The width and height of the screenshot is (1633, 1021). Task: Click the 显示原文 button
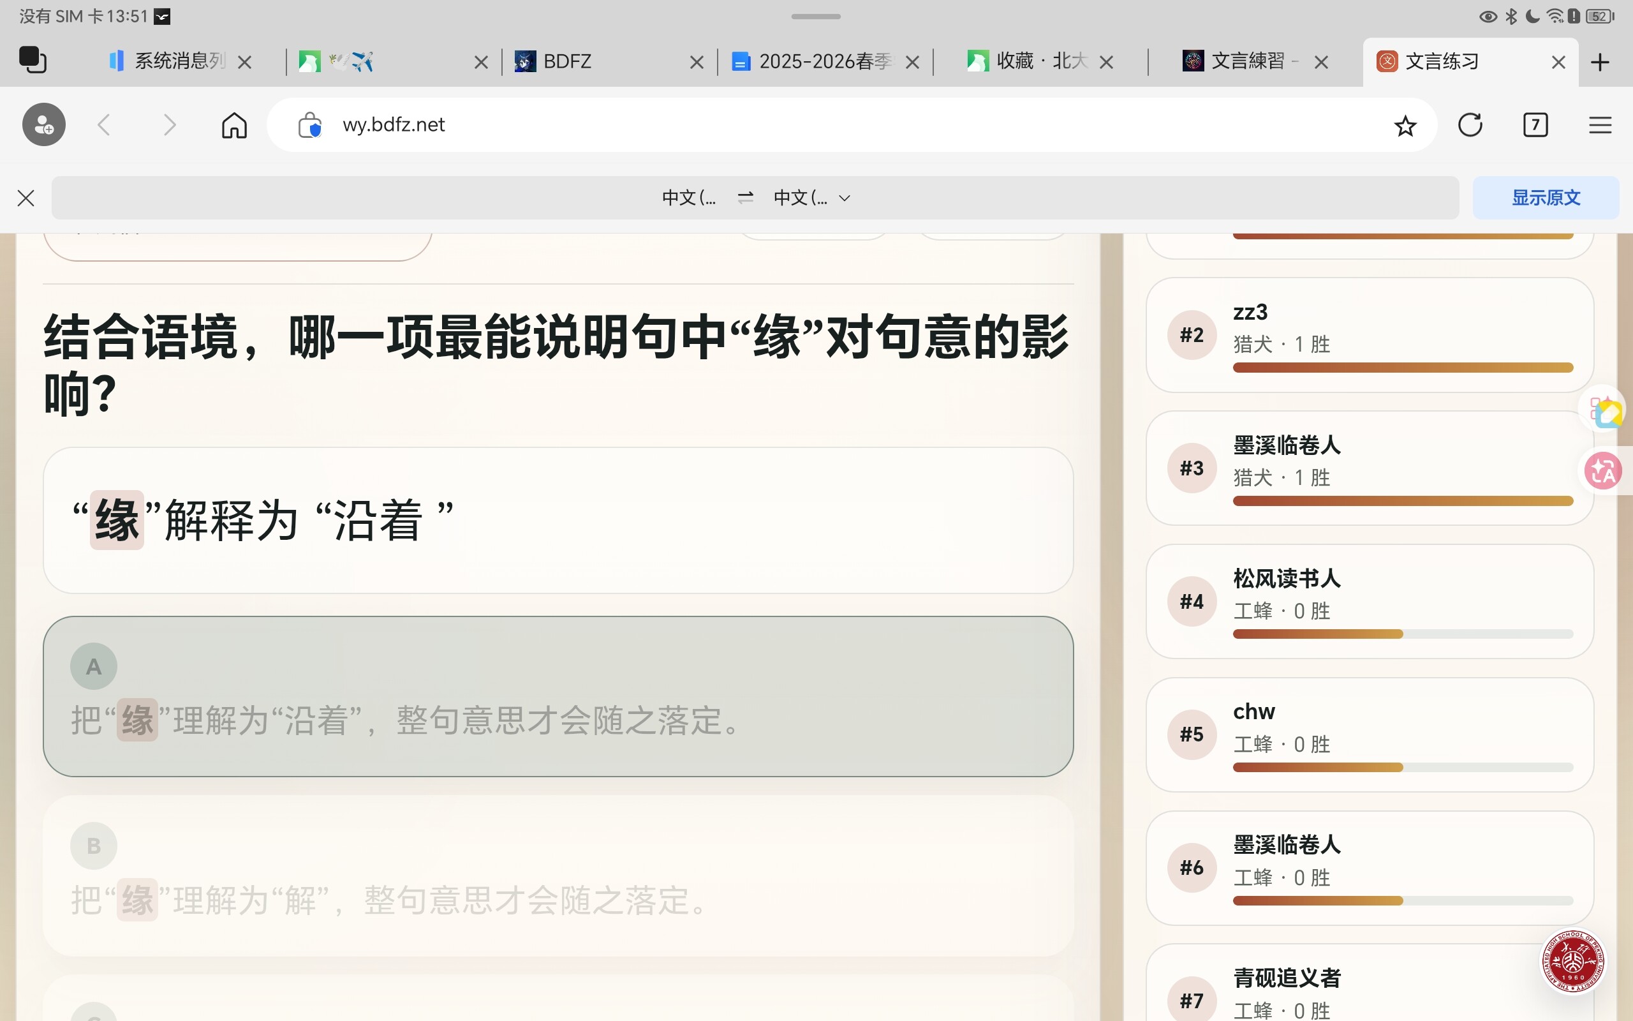[x=1545, y=198]
